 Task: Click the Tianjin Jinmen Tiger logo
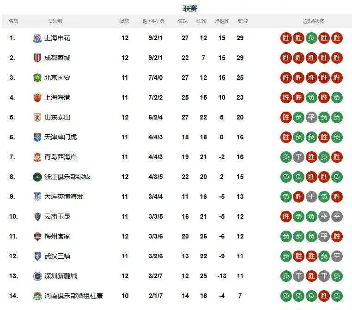pyautogui.click(x=37, y=137)
